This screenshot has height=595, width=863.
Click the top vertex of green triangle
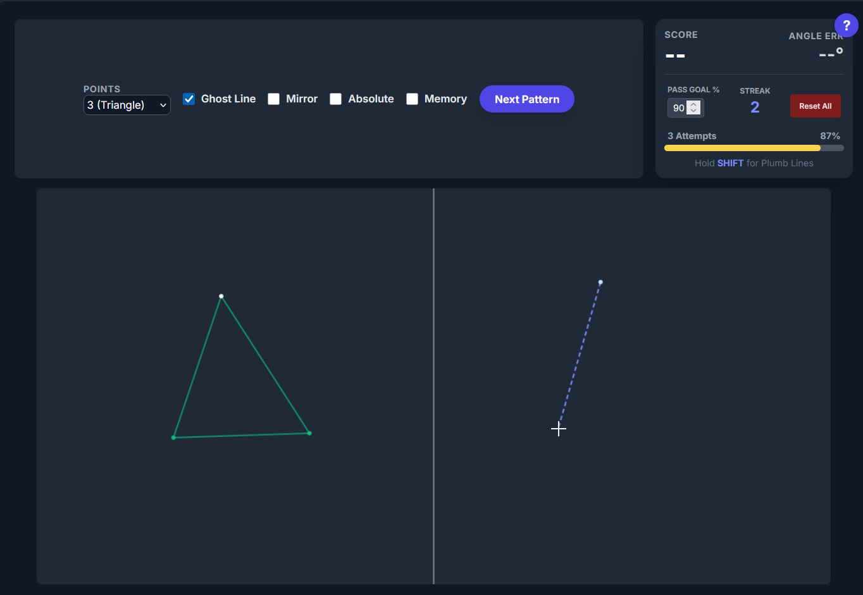[221, 296]
